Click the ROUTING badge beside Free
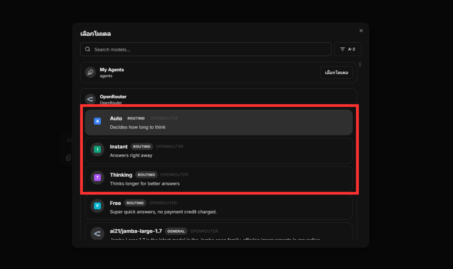Screen dimensions: 453x269 [x=135, y=203]
